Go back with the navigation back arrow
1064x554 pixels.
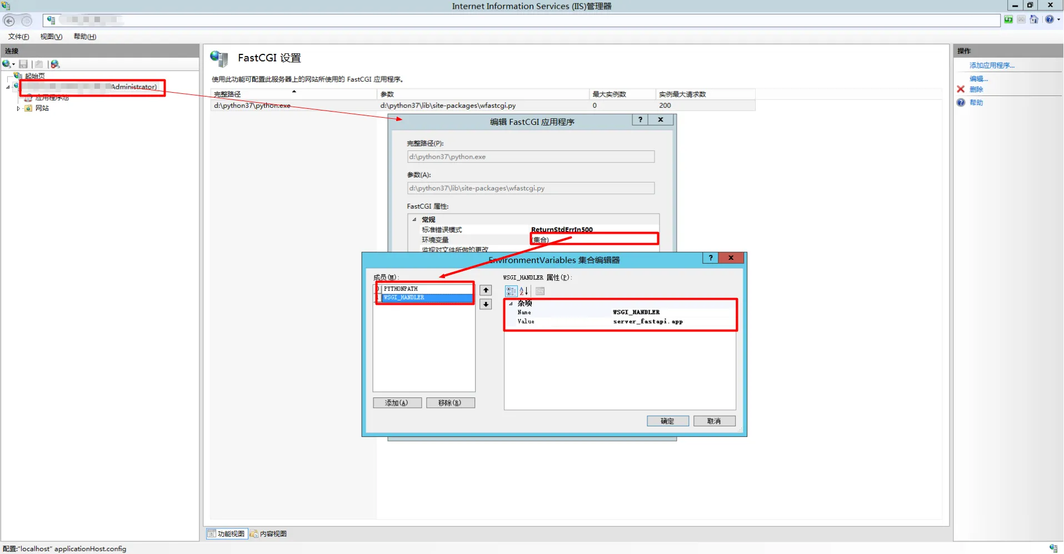(9, 21)
